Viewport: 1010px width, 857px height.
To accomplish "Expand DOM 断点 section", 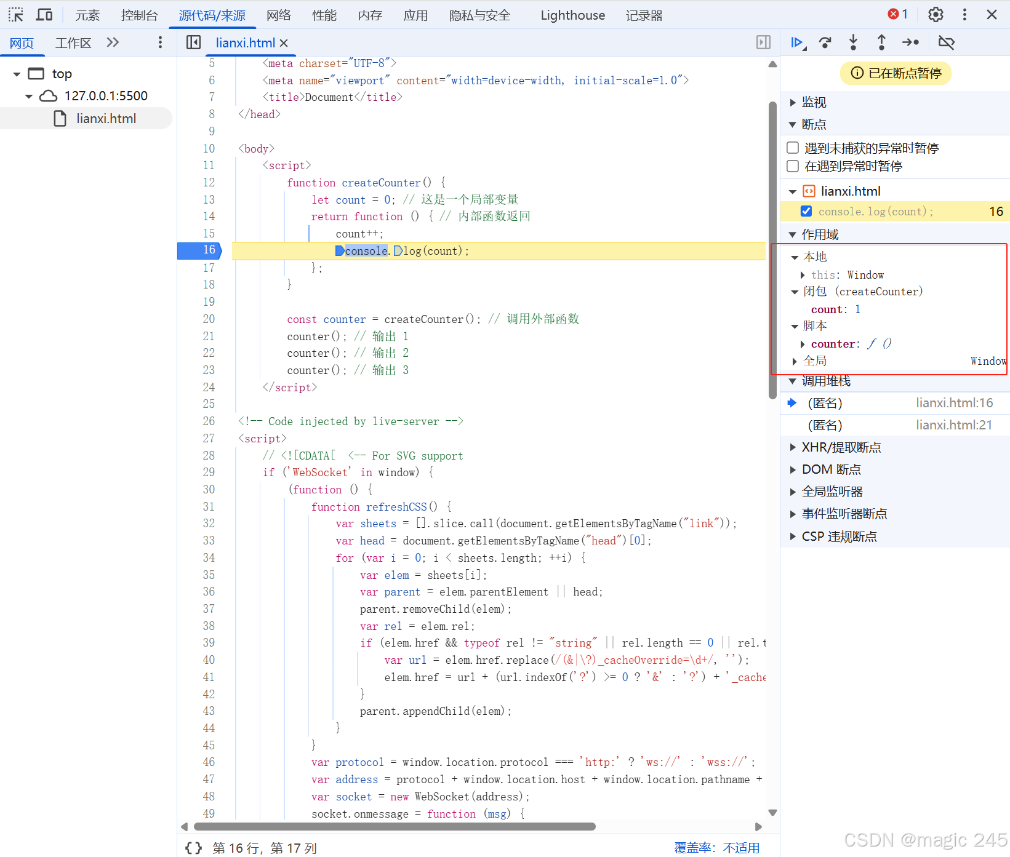I will point(793,469).
